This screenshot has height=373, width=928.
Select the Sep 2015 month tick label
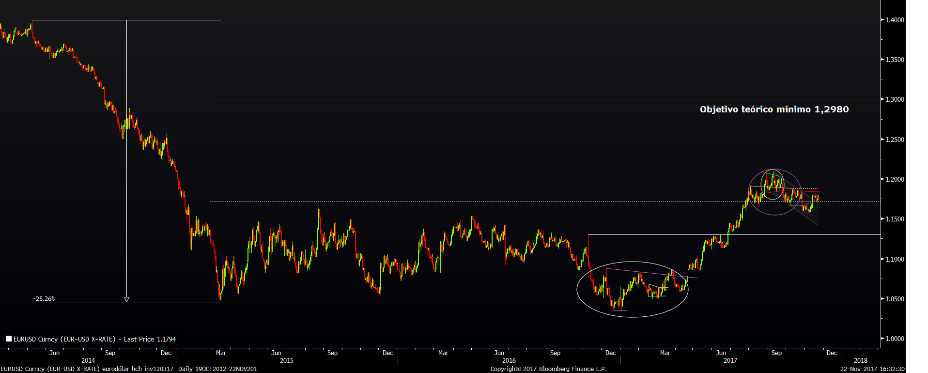click(x=332, y=353)
